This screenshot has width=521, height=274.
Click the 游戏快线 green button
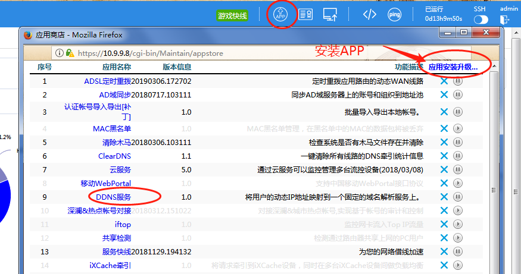(x=232, y=15)
